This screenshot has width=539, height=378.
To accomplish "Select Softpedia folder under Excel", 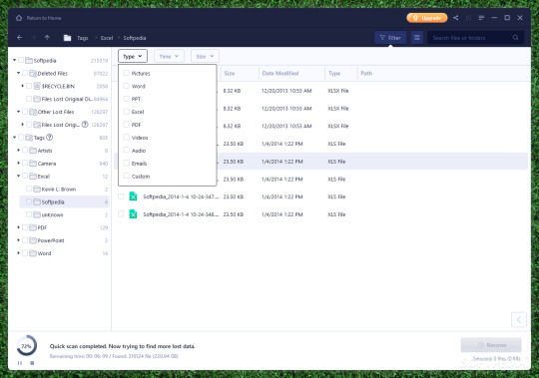I will (64, 201).
